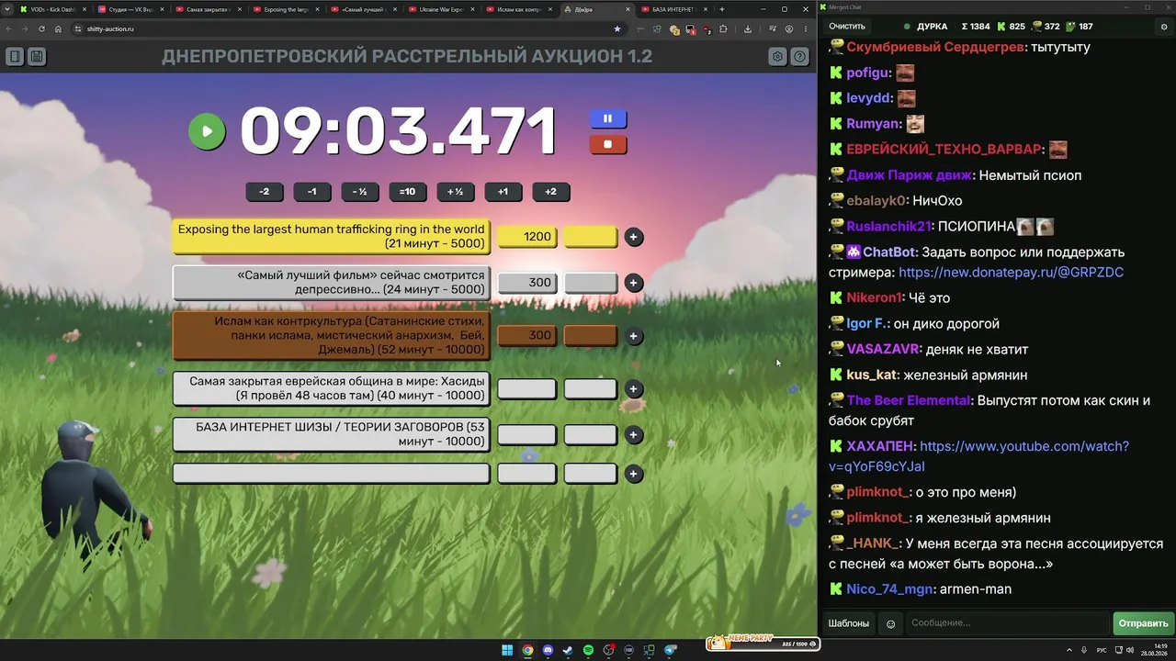Select the 'Самая закрытая еврейская община' lot name field
Image resolution: width=1176 pixels, height=661 pixels.
(x=331, y=389)
